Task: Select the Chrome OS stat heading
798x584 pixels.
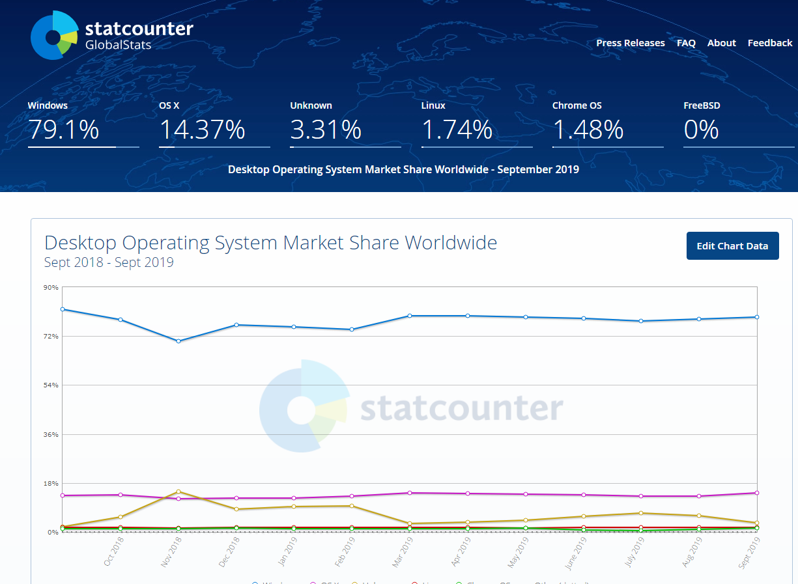Action: (x=577, y=105)
